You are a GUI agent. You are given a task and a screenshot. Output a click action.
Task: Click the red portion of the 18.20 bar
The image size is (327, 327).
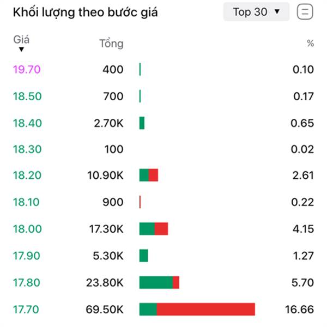pos(153,175)
